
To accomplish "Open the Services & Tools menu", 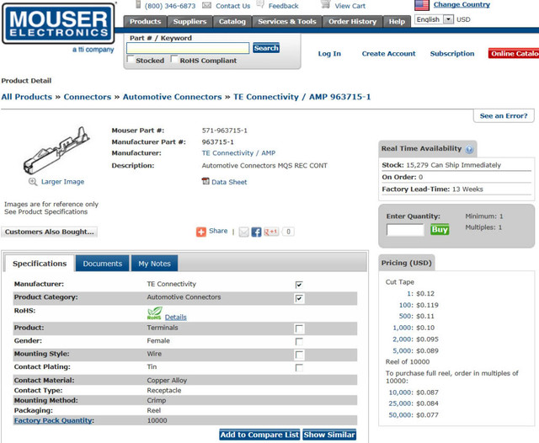I will coord(286,21).
